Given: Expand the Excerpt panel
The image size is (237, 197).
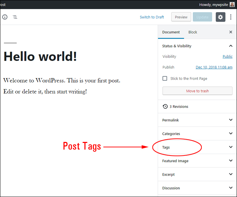Looking at the screenshot, I should tap(231, 174).
